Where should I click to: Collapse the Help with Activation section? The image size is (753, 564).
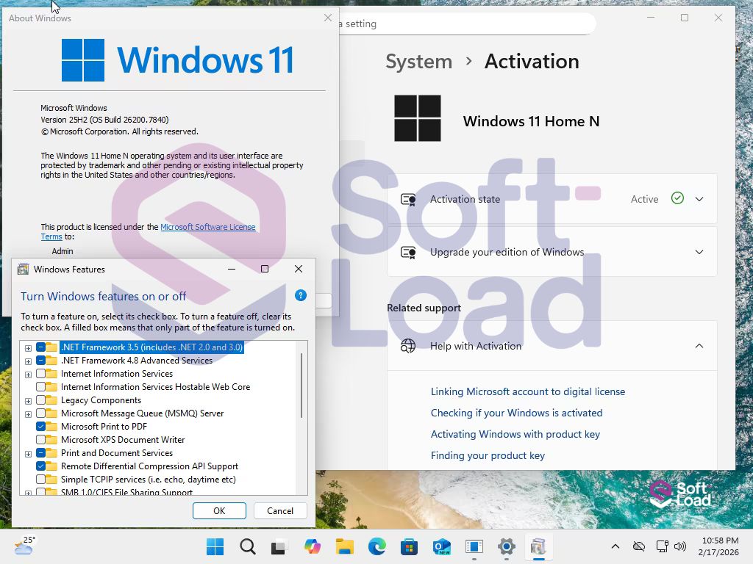point(699,346)
